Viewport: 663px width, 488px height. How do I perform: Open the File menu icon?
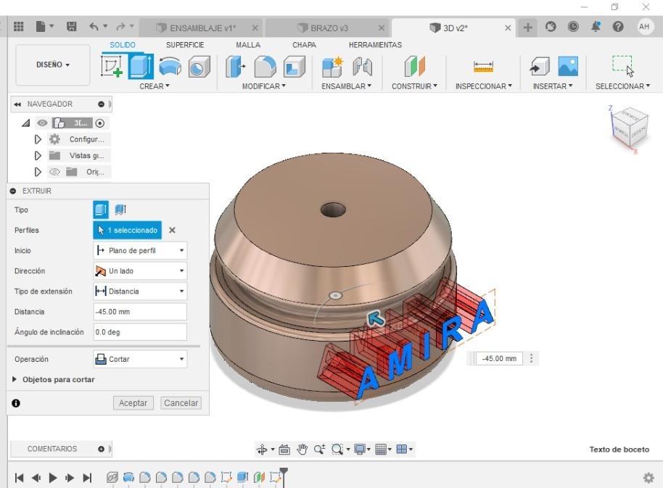point(41,27)
